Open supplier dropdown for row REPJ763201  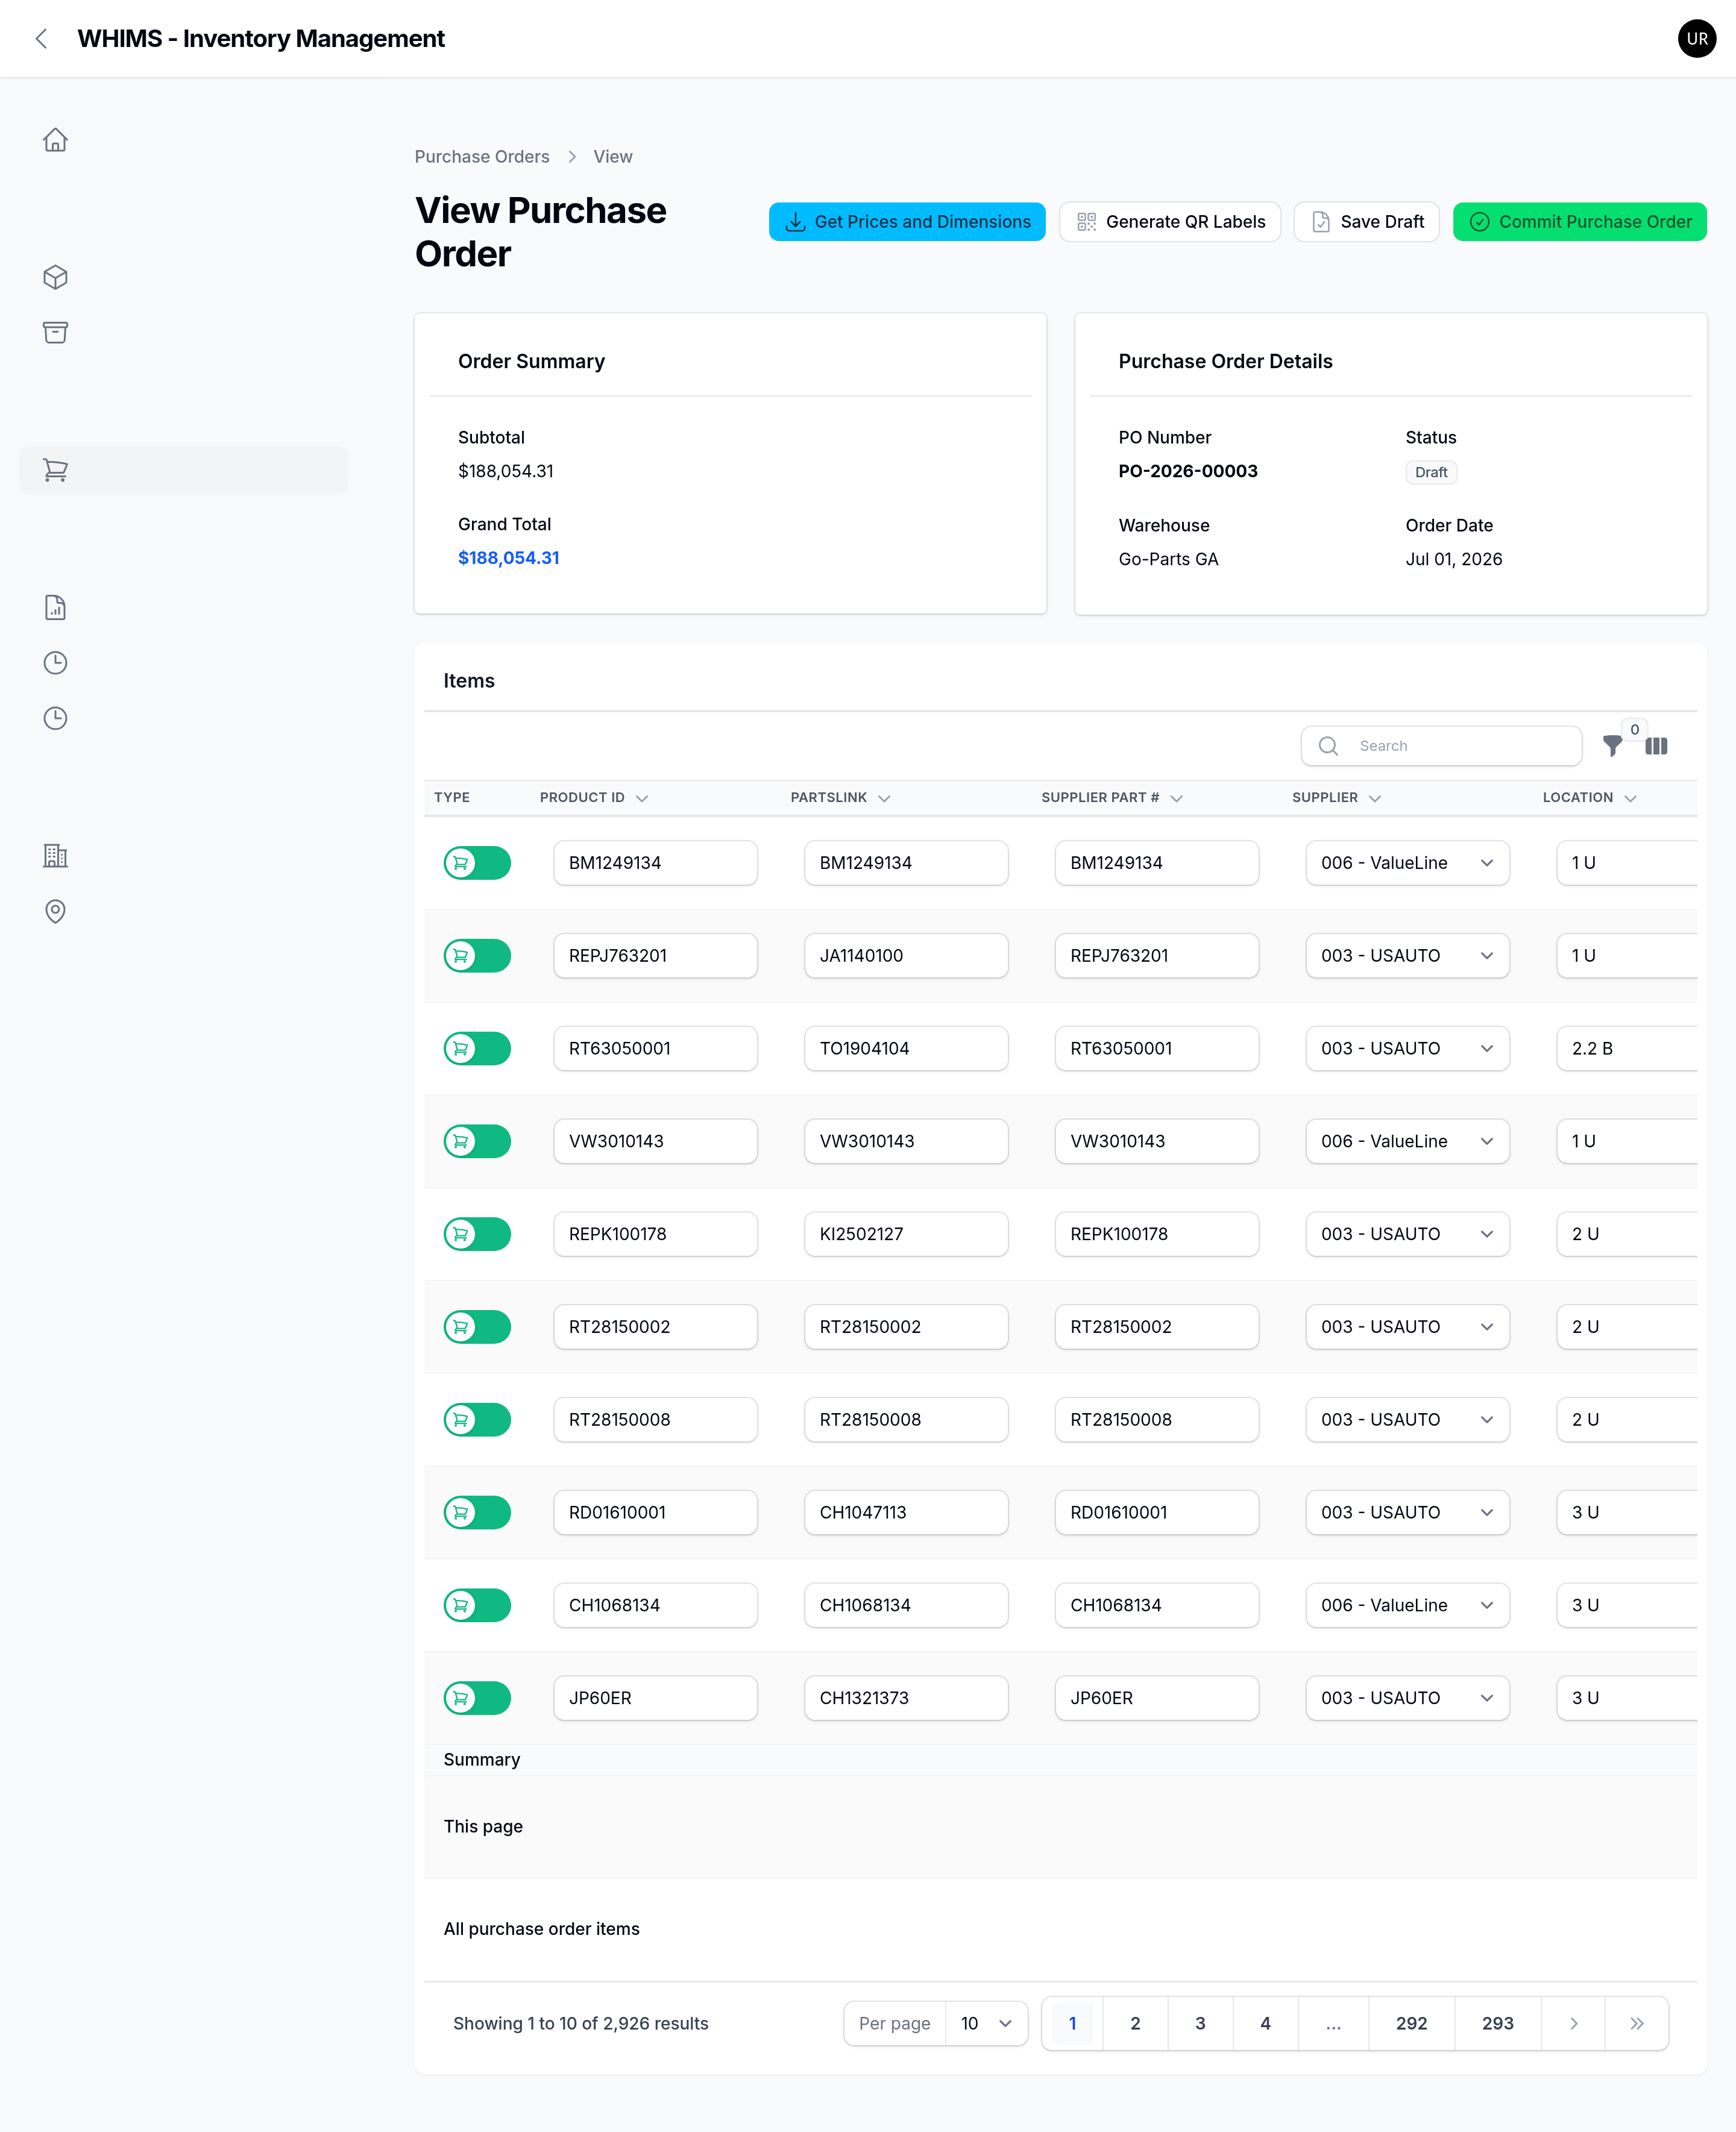1407,956
